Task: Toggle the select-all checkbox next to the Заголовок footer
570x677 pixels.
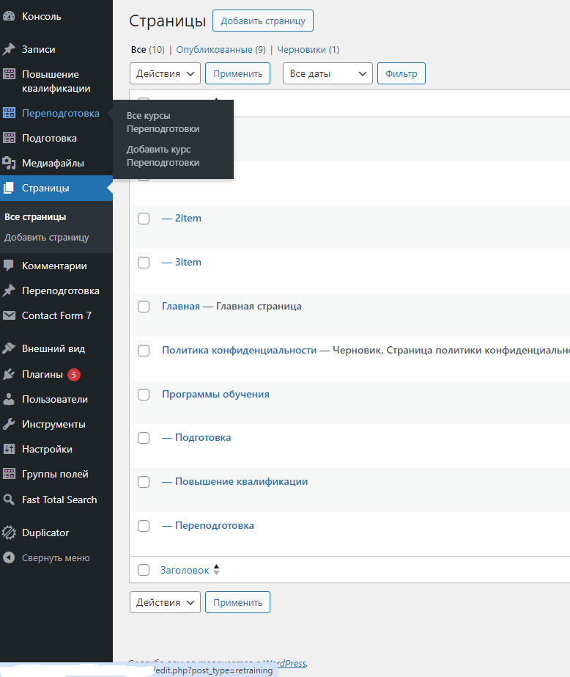Action: (144, 570)
